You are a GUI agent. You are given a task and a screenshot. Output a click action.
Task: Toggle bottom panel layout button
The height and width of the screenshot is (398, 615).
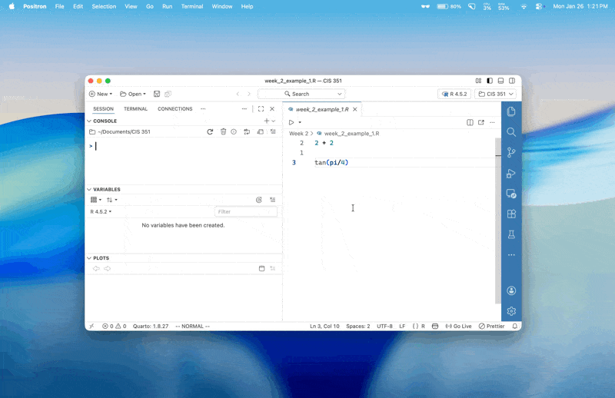click(500, 81)
